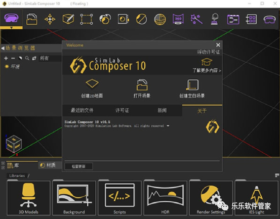Open the HDR library folder
The width and height of the screenshot is (280, 219).
165,198
